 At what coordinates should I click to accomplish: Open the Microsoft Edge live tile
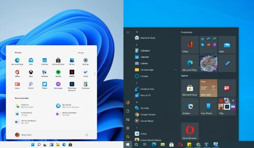[190, 63]
